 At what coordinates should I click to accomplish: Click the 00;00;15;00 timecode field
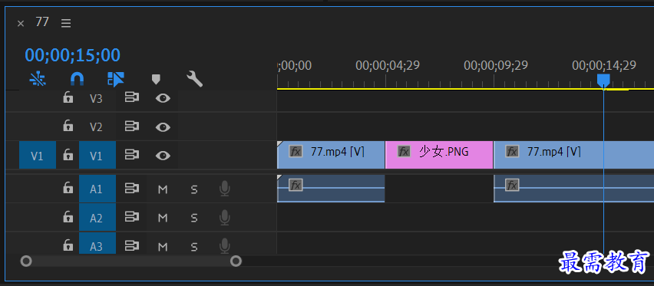[73, 55]
